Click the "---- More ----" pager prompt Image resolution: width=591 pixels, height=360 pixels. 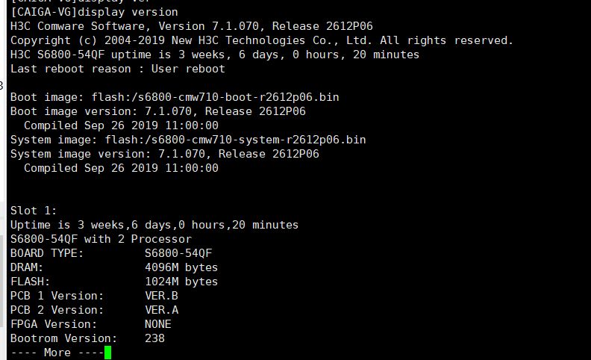57,353
